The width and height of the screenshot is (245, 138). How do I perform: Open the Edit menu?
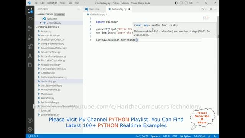pyautogui.click(x=42, y=3)
